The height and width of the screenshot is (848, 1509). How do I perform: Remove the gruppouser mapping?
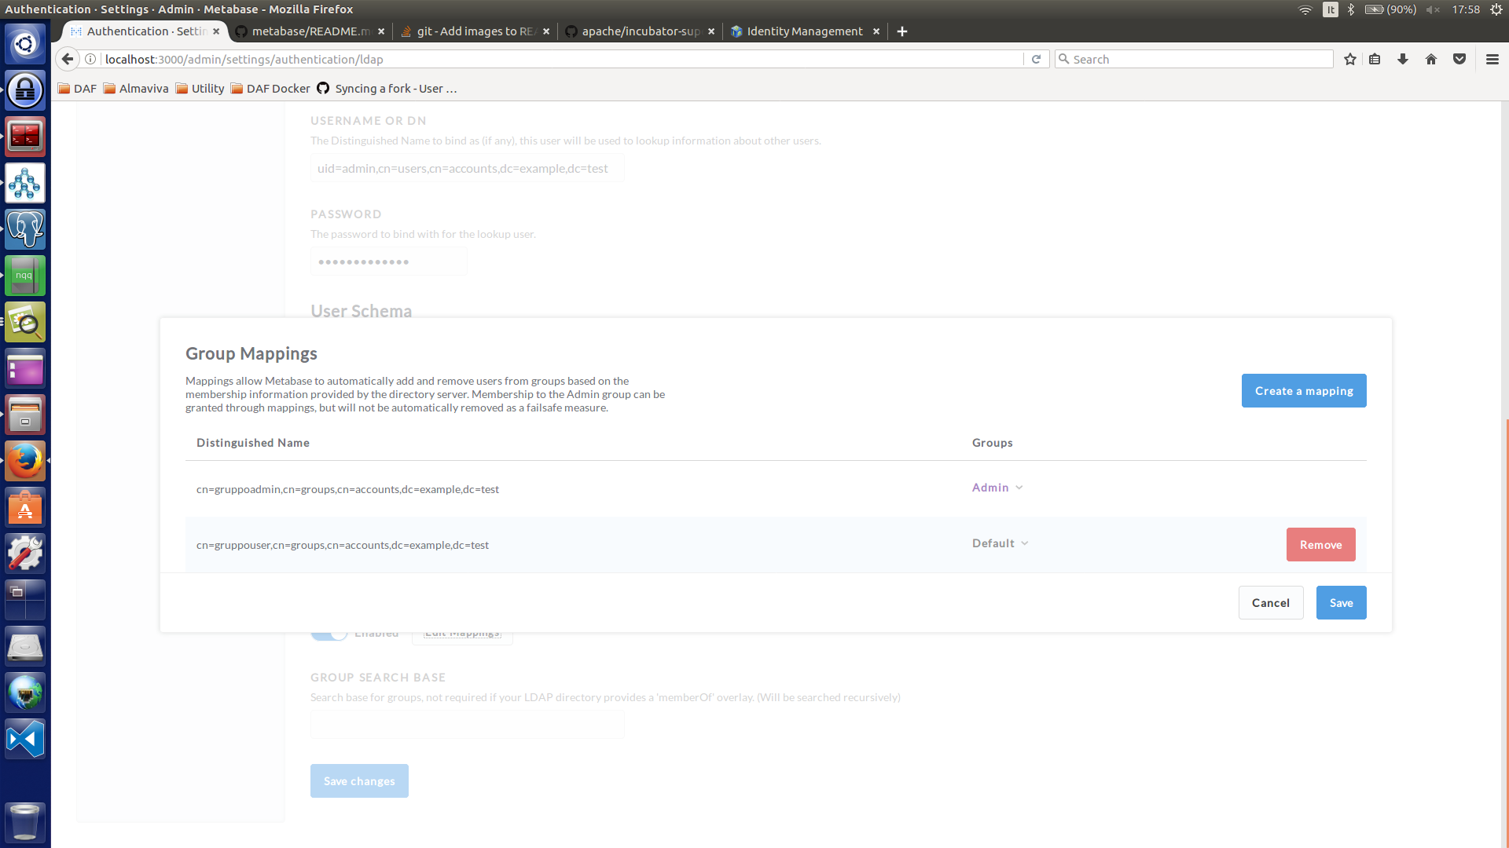(1320, 545)
